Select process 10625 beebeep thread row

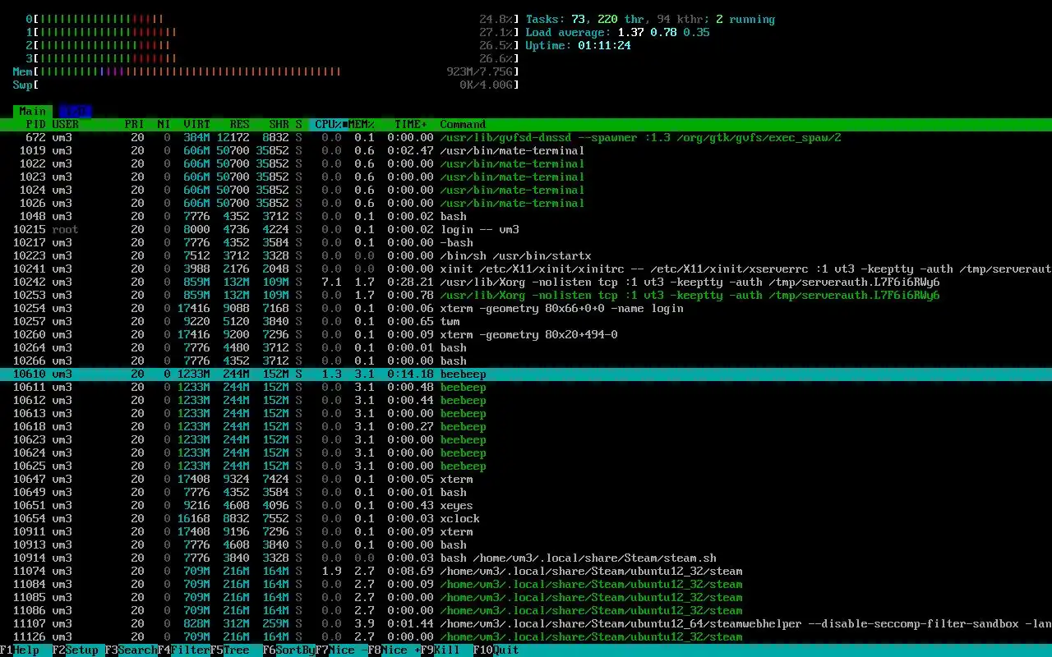coord(526,466)
